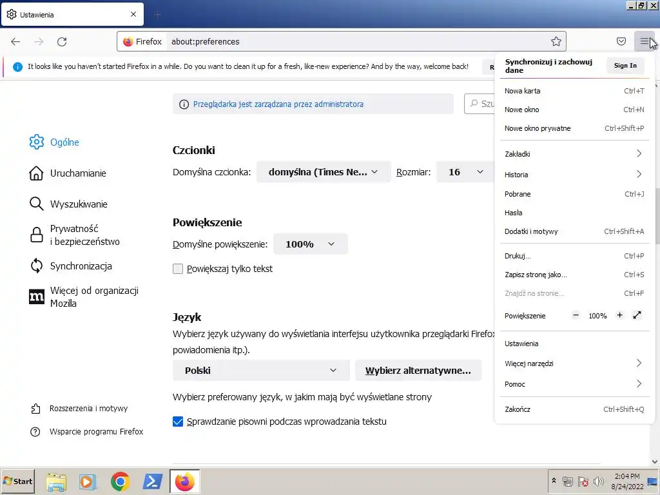This screenshot has height=495, width=660.
Task: Click Wybierz alternatywne... button
Action: (x=418, y=371)
